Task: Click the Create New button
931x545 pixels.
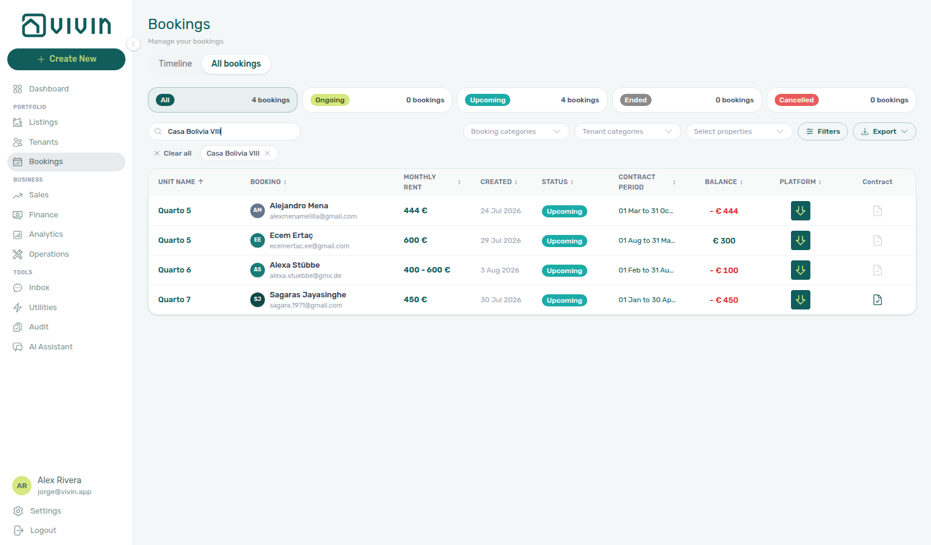Action: (66, 59)
